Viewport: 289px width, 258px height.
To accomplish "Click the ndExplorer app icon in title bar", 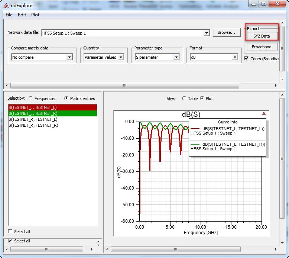I will 5,5.
